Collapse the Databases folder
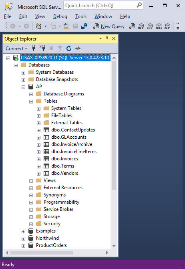 pyautogui.click(x=16, y=65)
